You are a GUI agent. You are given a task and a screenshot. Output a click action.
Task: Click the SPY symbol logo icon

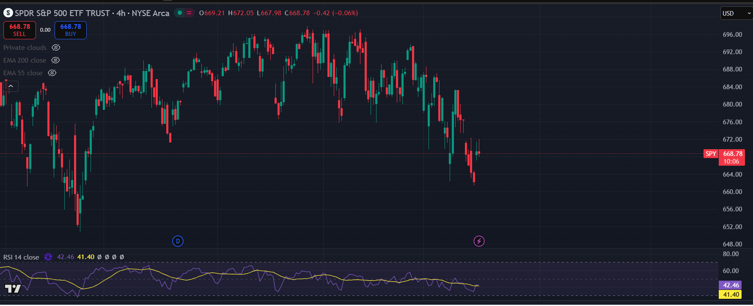click(x=8, y=13)
